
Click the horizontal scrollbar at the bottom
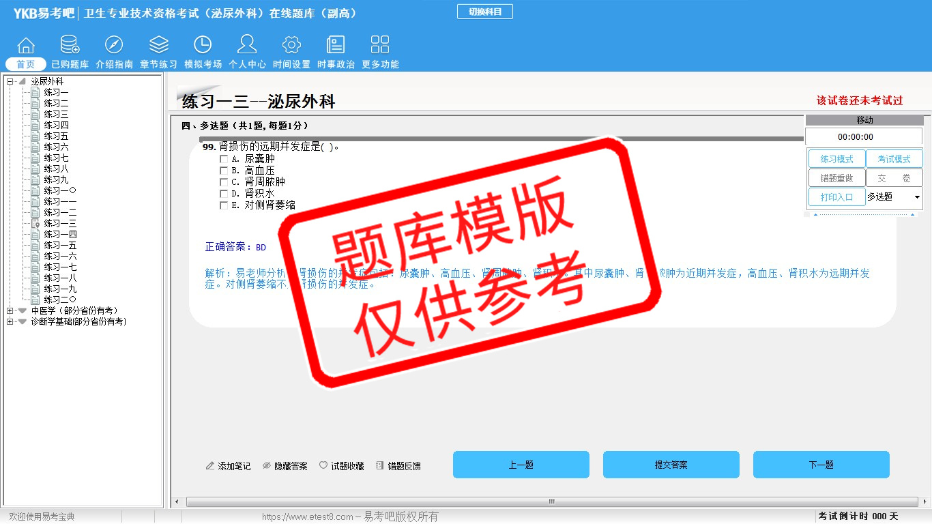pyautogui.click(x=551, y=502)
